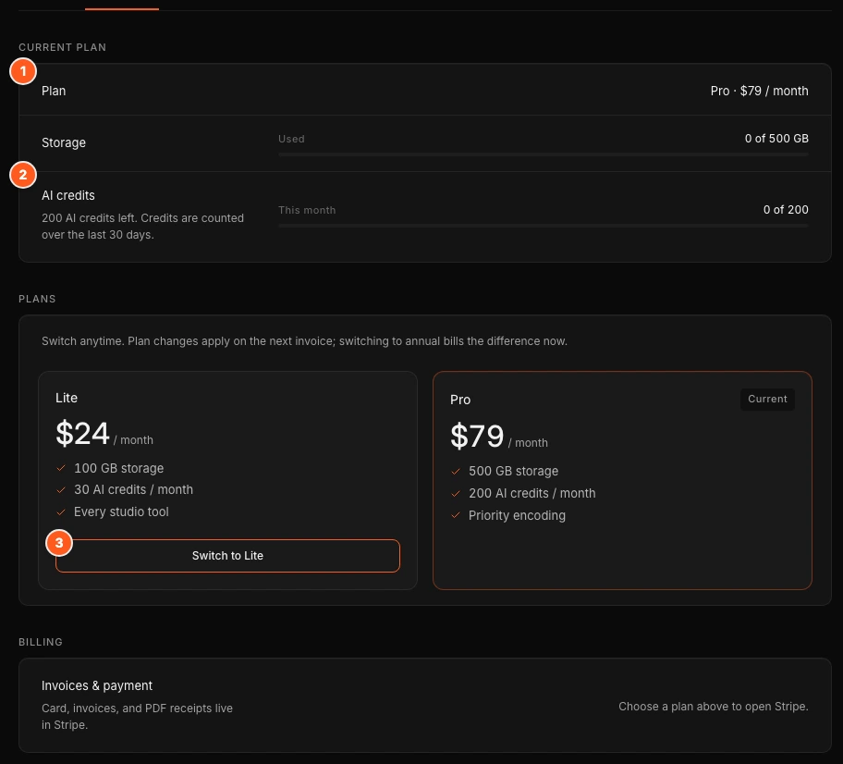Click the "100 GB storage" feature text
Screen dimensions: 843x764
tap(119, 468)
